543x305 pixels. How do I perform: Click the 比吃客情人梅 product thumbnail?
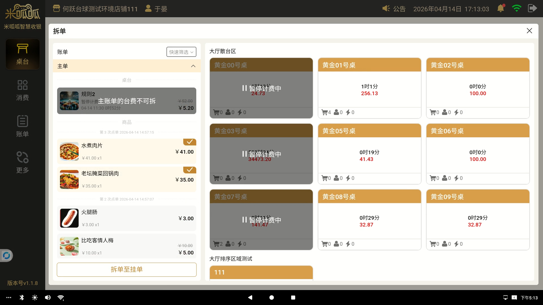tap(69, 246)
